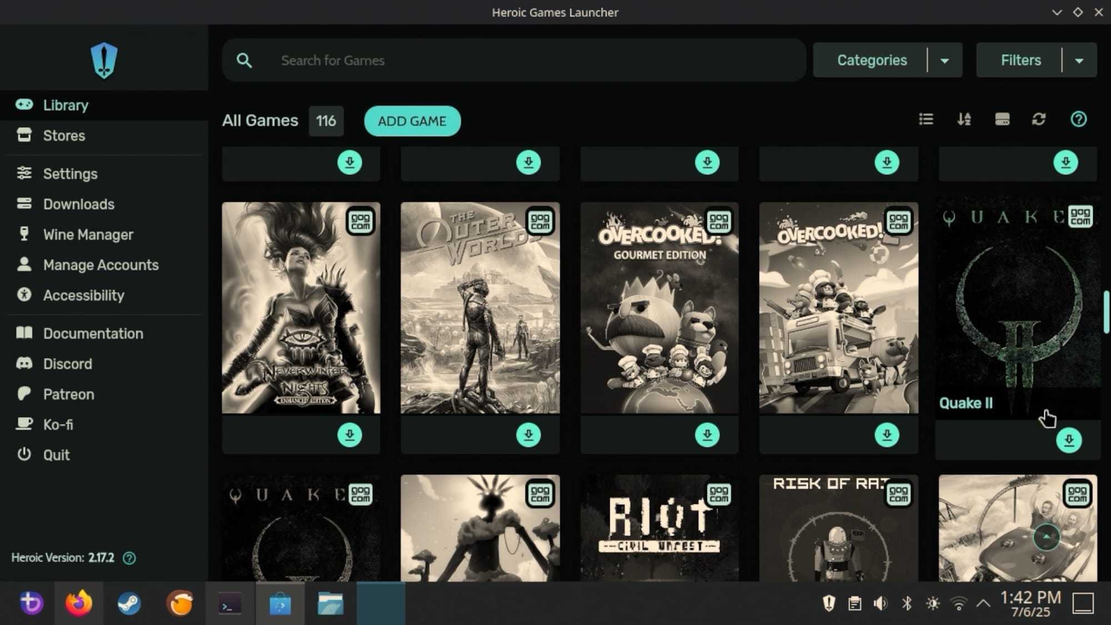1111x625 pixels.
Task: Open Manage Accounts page
Action: tap(104, 265)
